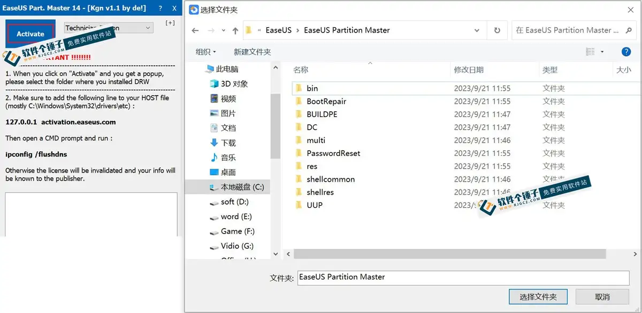Viewport: 642px width, 313px height.
Task: Click horizontal scrollbar left arrow
Action: point(288,254)
